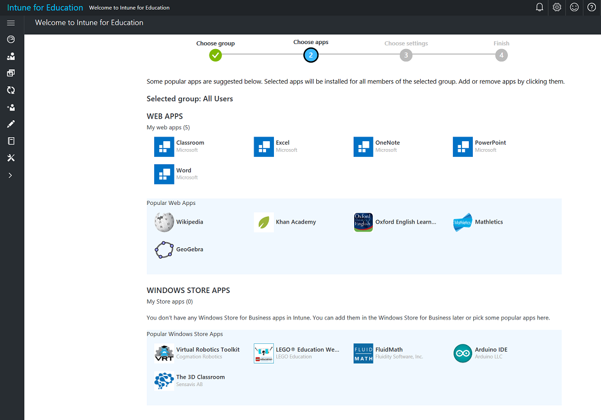Open the Dashboard icon in sidebar
This screenshot has width=601, height=420.
[x=11, y=40]
